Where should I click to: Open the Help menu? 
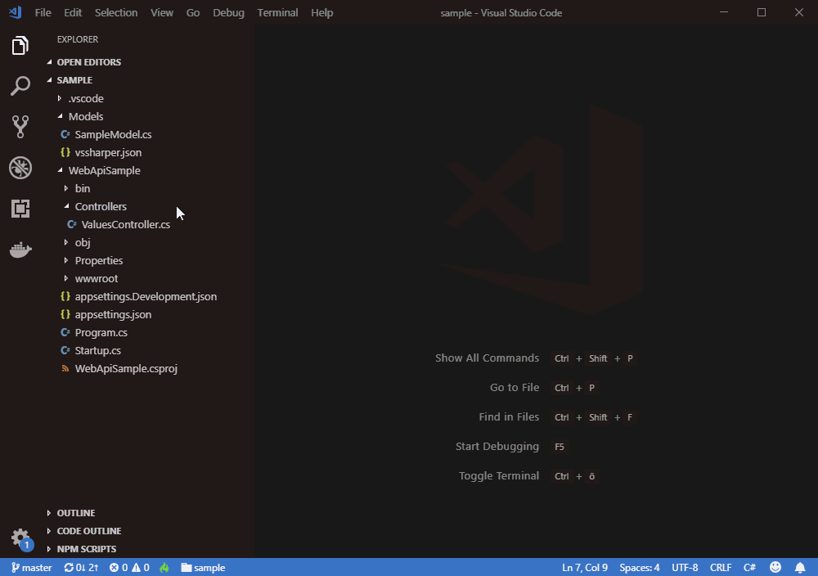click(x=321, y=12)
